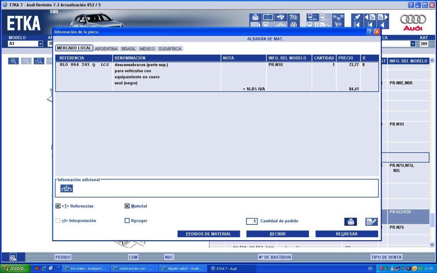Go to next page with page-arrow icon
The image size is (437, 273).
point(383,17)
